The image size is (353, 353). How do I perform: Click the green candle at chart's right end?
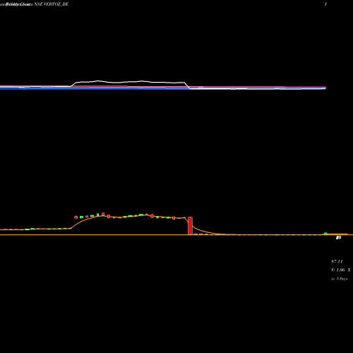click(x=325, y=234)
